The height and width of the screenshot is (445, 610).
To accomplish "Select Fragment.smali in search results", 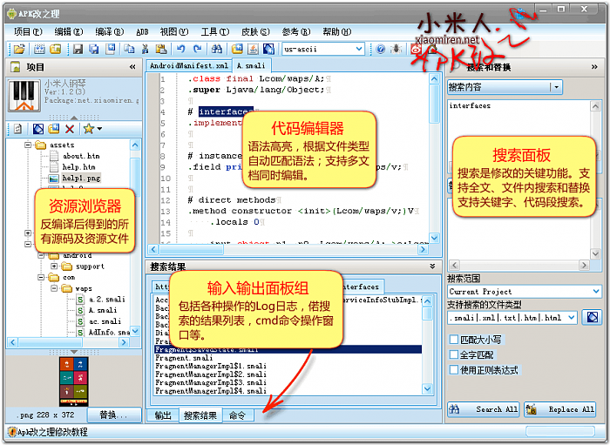I will pos(184,358).
